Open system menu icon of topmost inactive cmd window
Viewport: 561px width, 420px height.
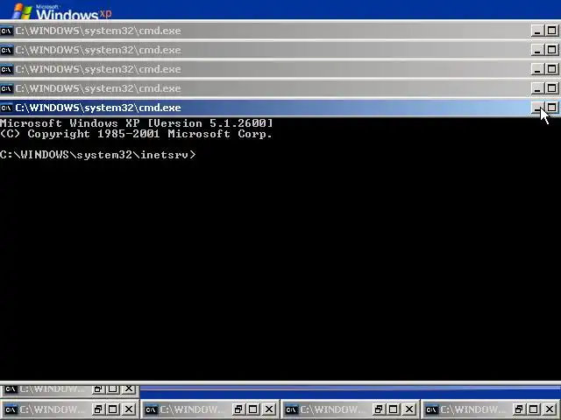pyautogui.click(x=6, y=31)
